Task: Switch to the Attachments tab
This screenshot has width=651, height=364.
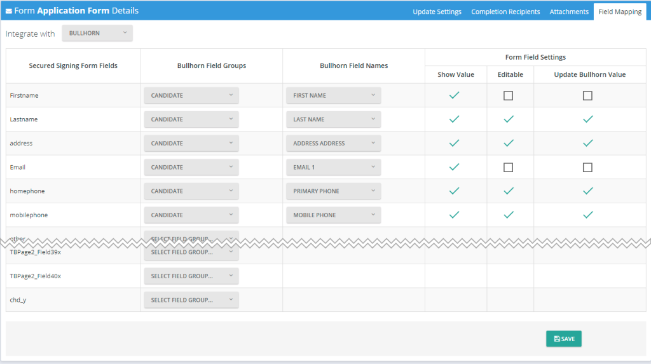Action: (569, 11)
